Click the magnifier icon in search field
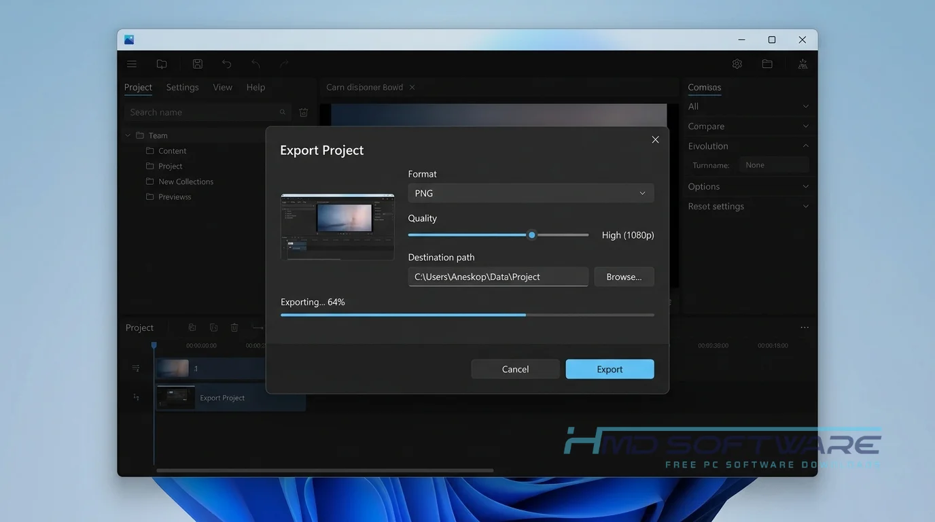 (x=283, y=112)
